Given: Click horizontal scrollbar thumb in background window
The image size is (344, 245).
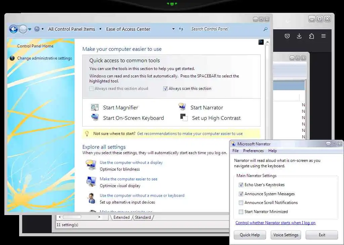Looking at the screenshot, I should tap(72, 217).
